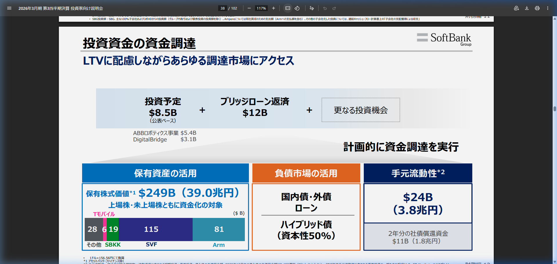Redo the last annotation

tap(334, 8)
